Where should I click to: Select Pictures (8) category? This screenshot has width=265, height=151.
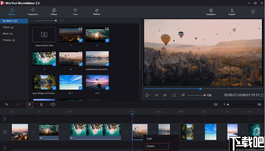pyautogui.click(x=9, y=40)
